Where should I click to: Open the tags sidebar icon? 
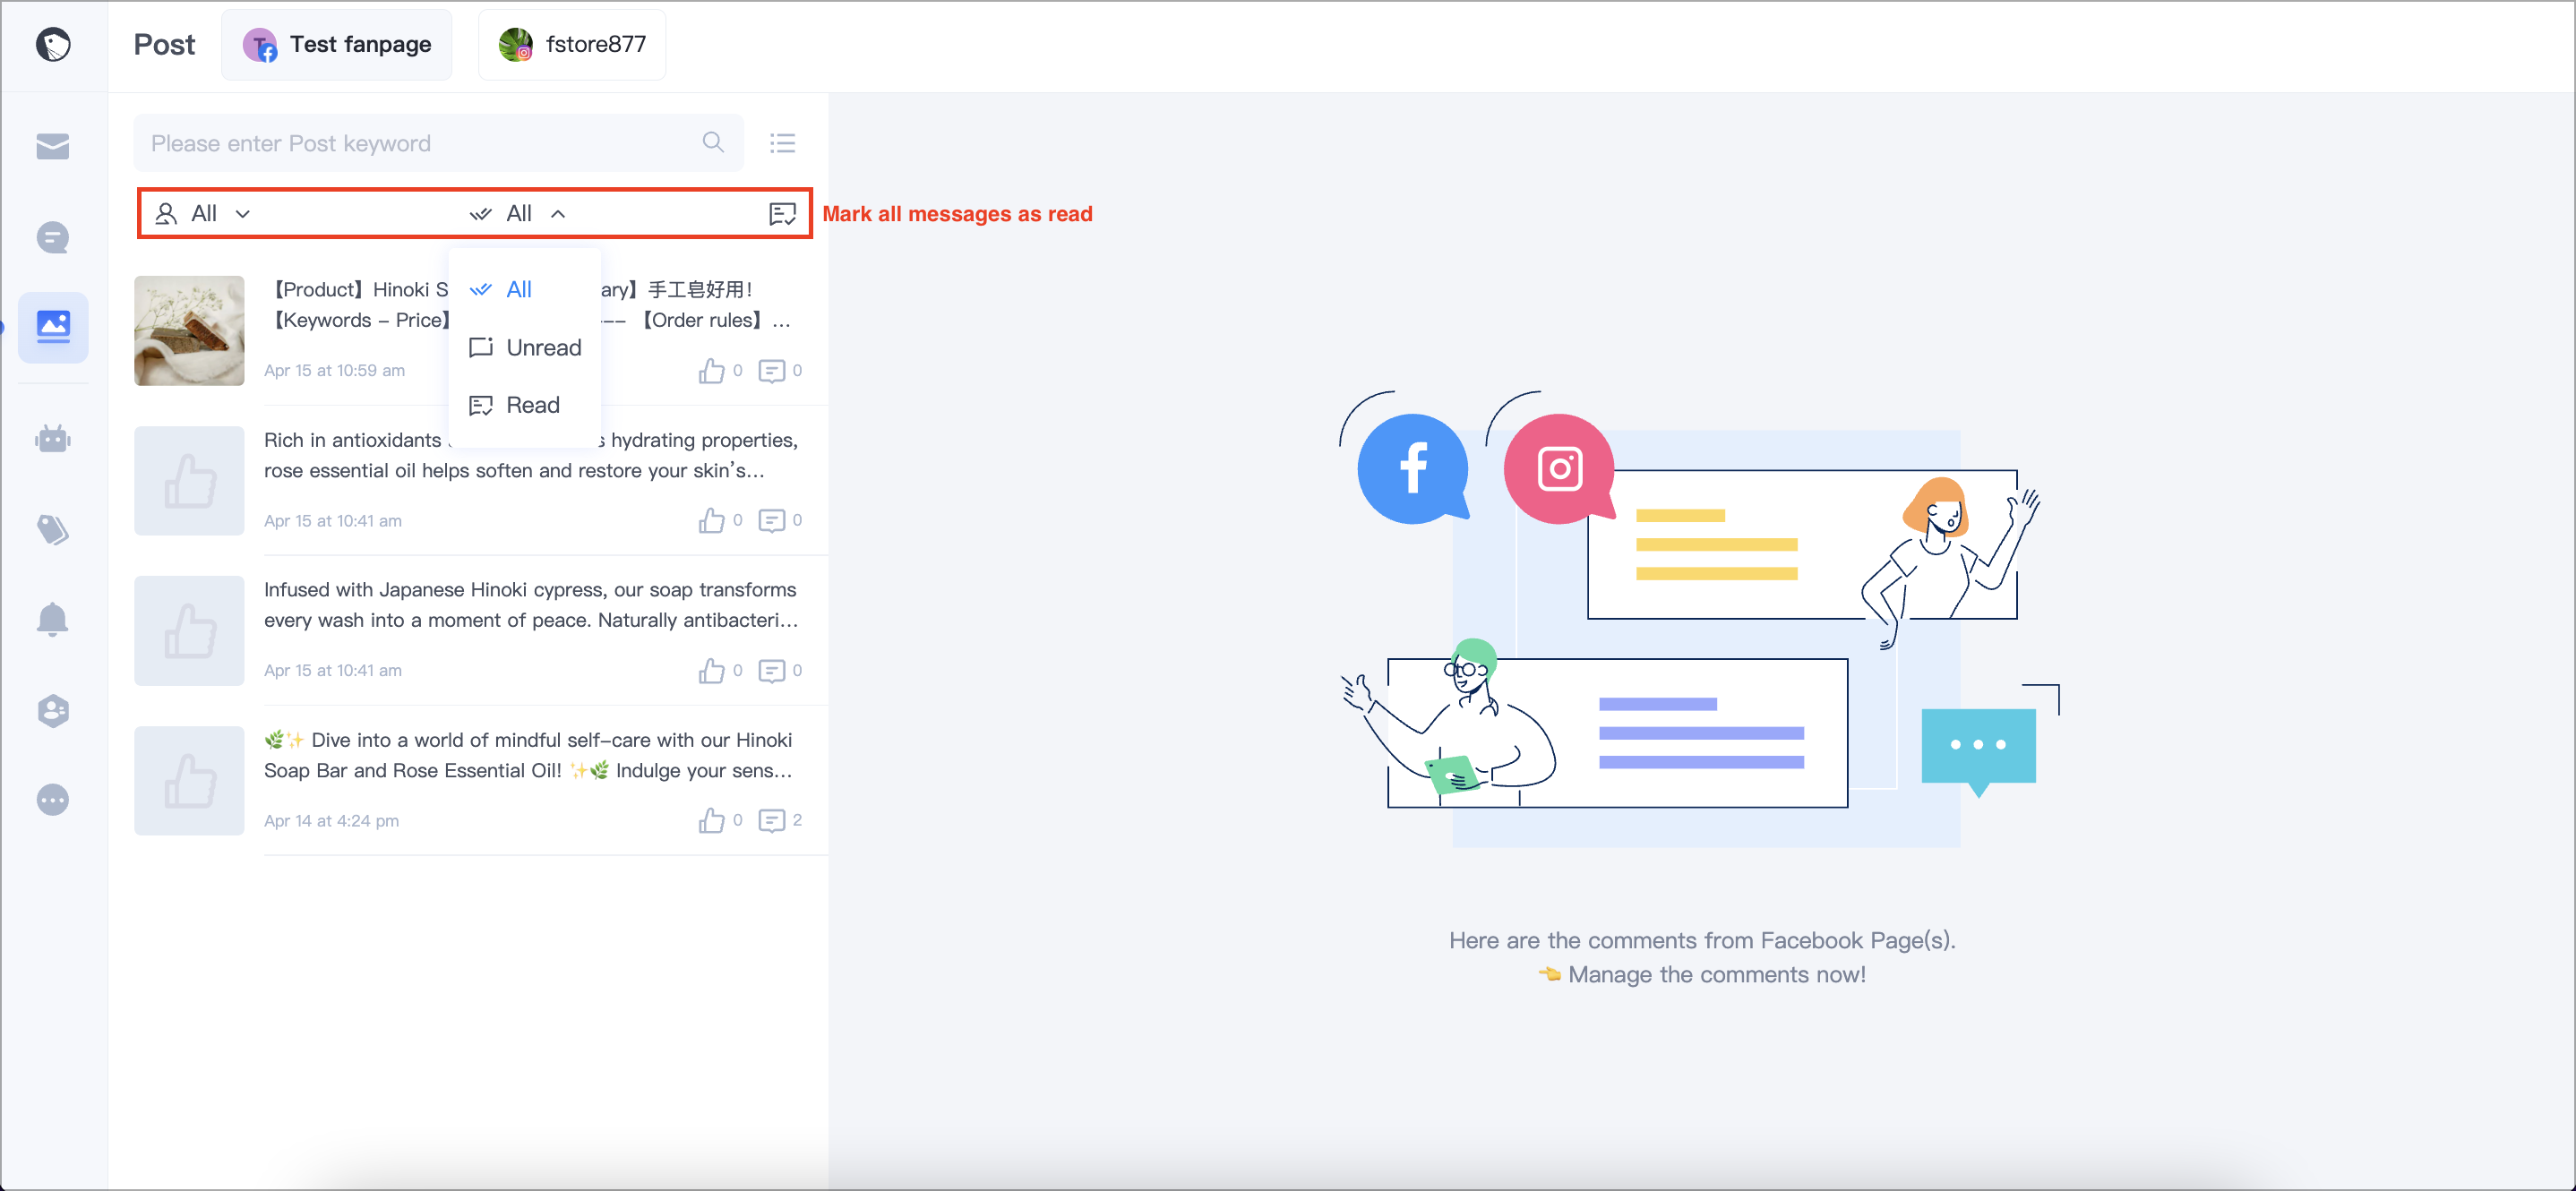53,529
